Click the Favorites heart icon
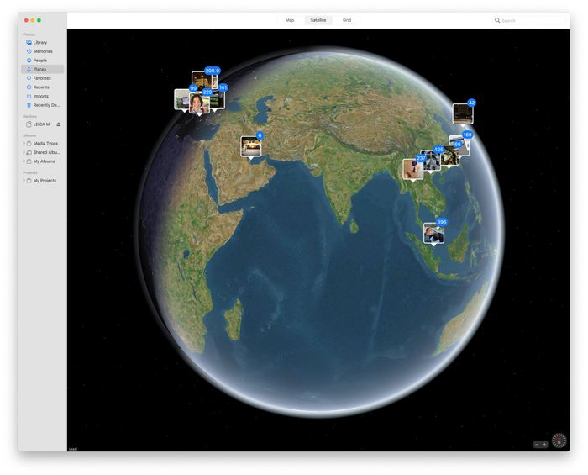The height and width of the screenshot is (475, 588). click(29, 78)
